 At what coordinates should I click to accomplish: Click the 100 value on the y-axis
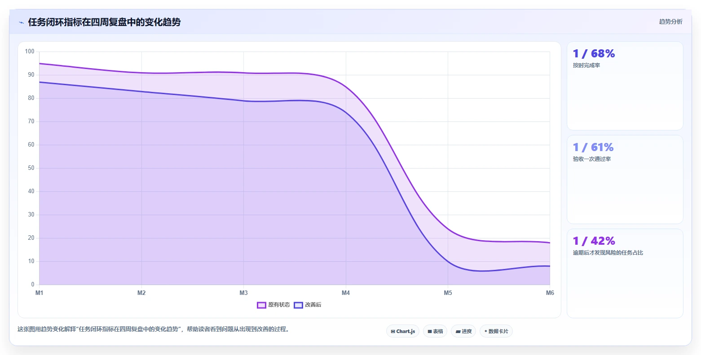[x=30, y=52]
